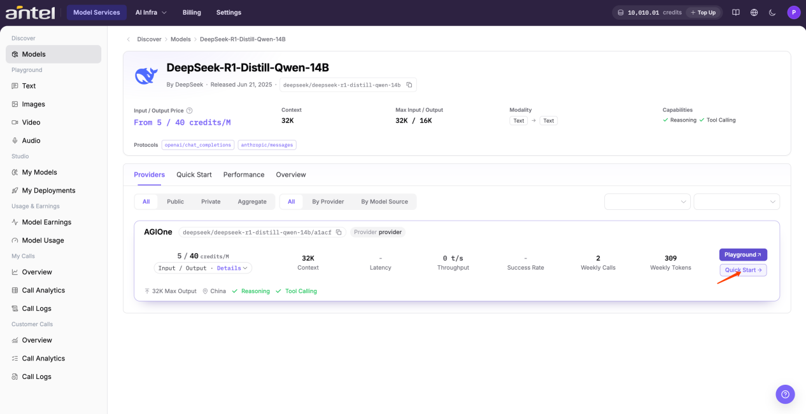Switch to the Providers tab

[x=150, y=175]
